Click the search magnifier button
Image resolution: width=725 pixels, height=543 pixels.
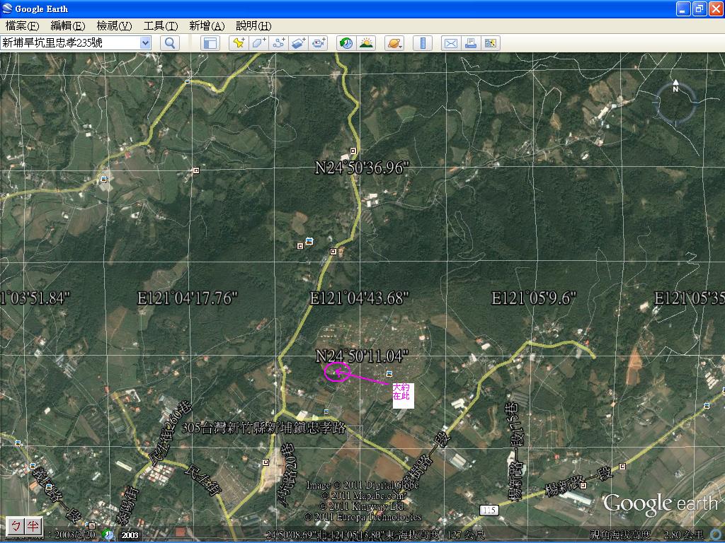coord(170,43)
